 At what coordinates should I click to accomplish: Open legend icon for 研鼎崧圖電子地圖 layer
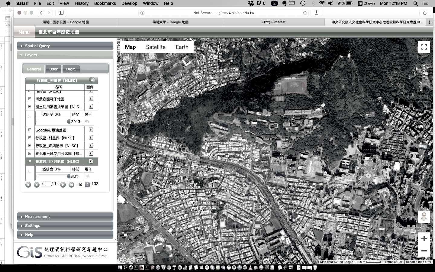pyautogui.click(x=91, y=99)
